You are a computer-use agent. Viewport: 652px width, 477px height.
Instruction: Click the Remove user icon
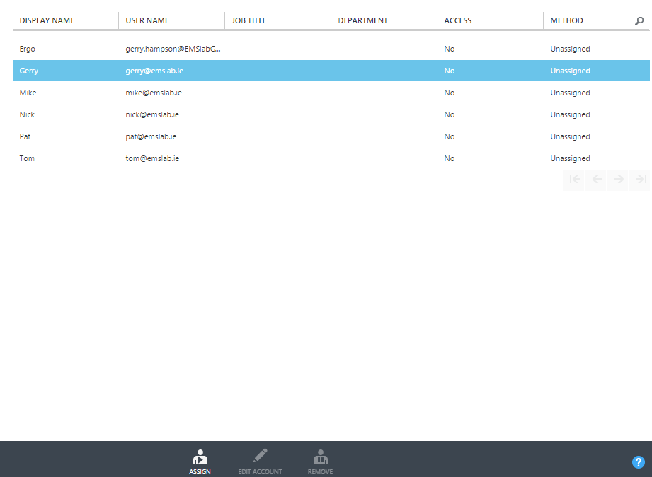pos(320,460)
